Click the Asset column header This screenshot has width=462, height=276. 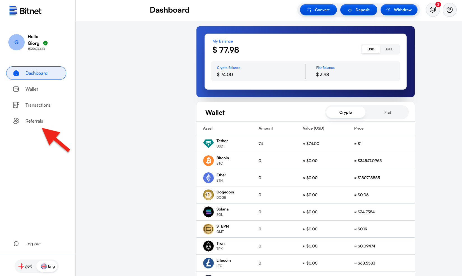click(208, 128)
